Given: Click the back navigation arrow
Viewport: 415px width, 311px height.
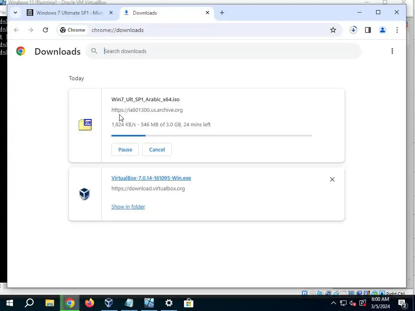Looking at the screenshot, I should (16, 30).
